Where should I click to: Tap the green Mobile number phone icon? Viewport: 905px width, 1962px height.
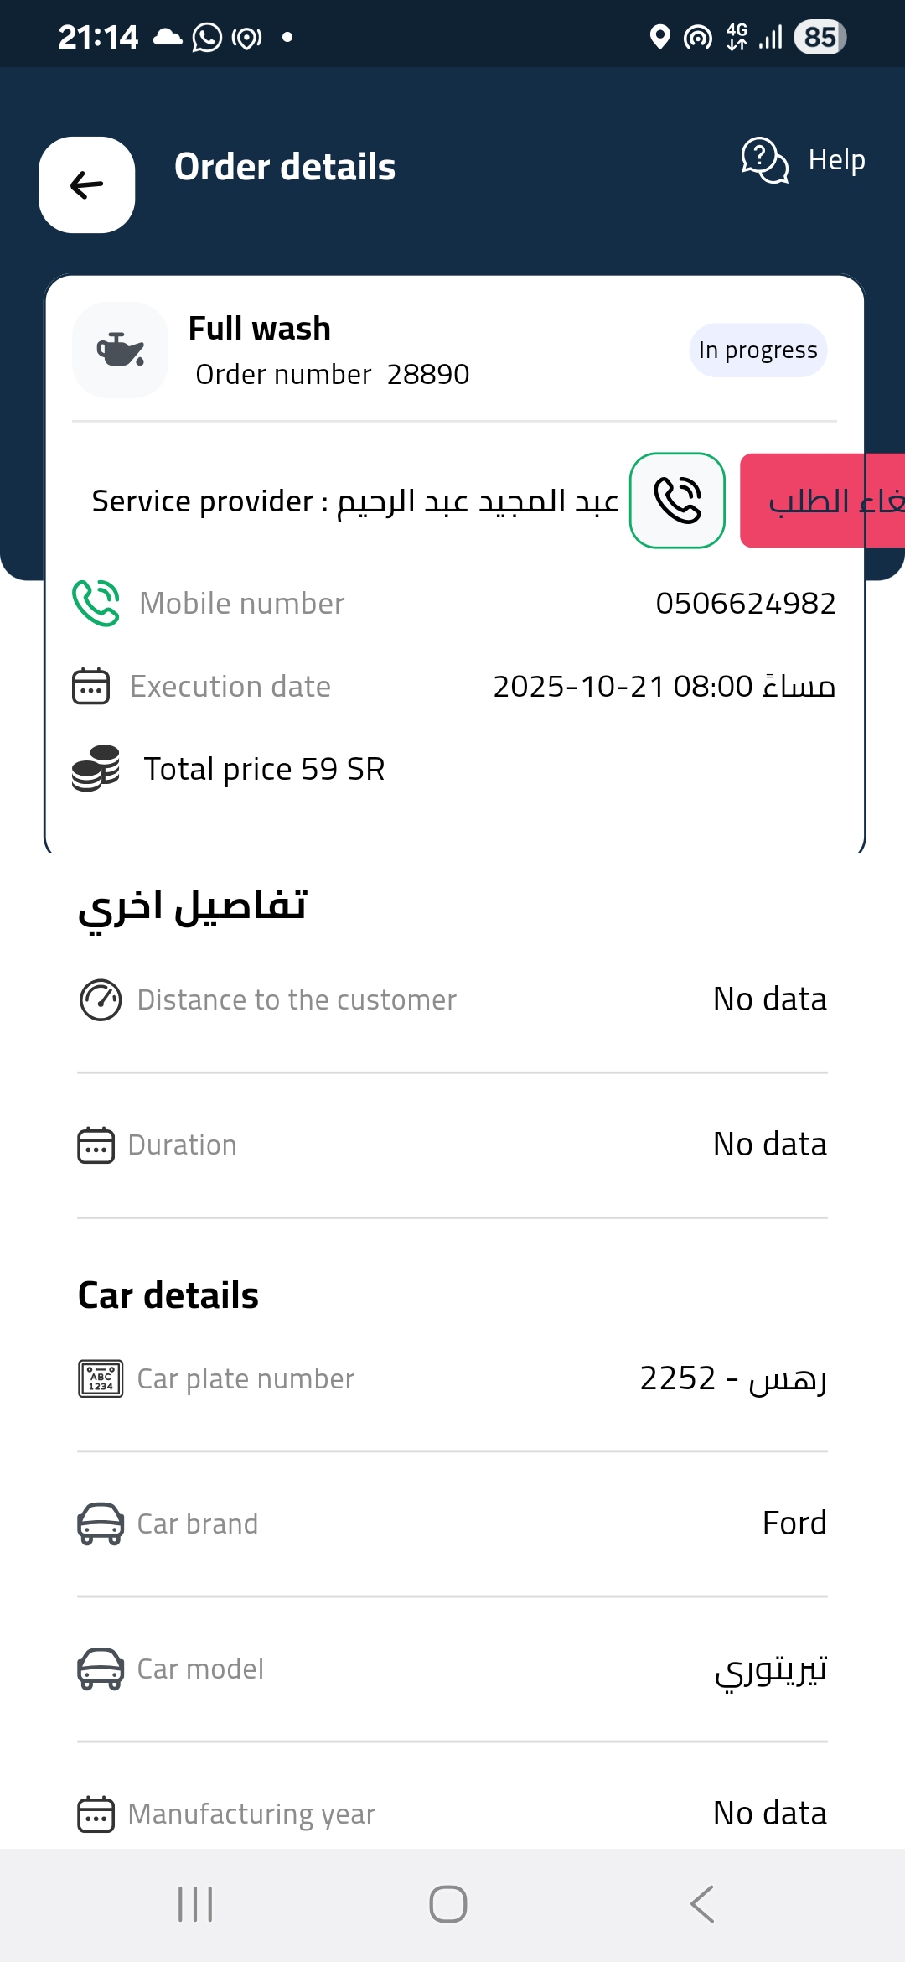click(96, 603)
